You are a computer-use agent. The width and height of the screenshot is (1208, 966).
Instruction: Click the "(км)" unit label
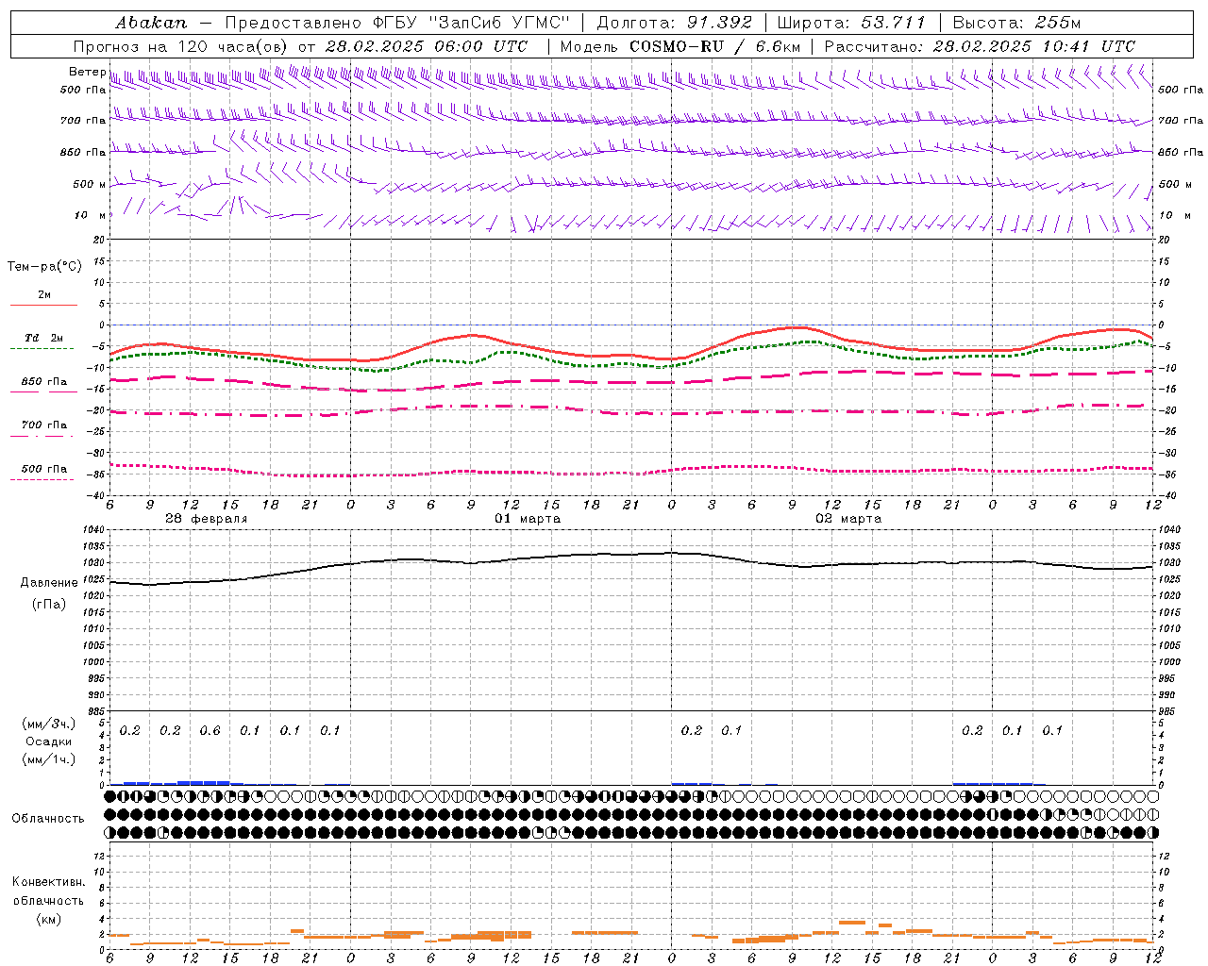[49, 919]
